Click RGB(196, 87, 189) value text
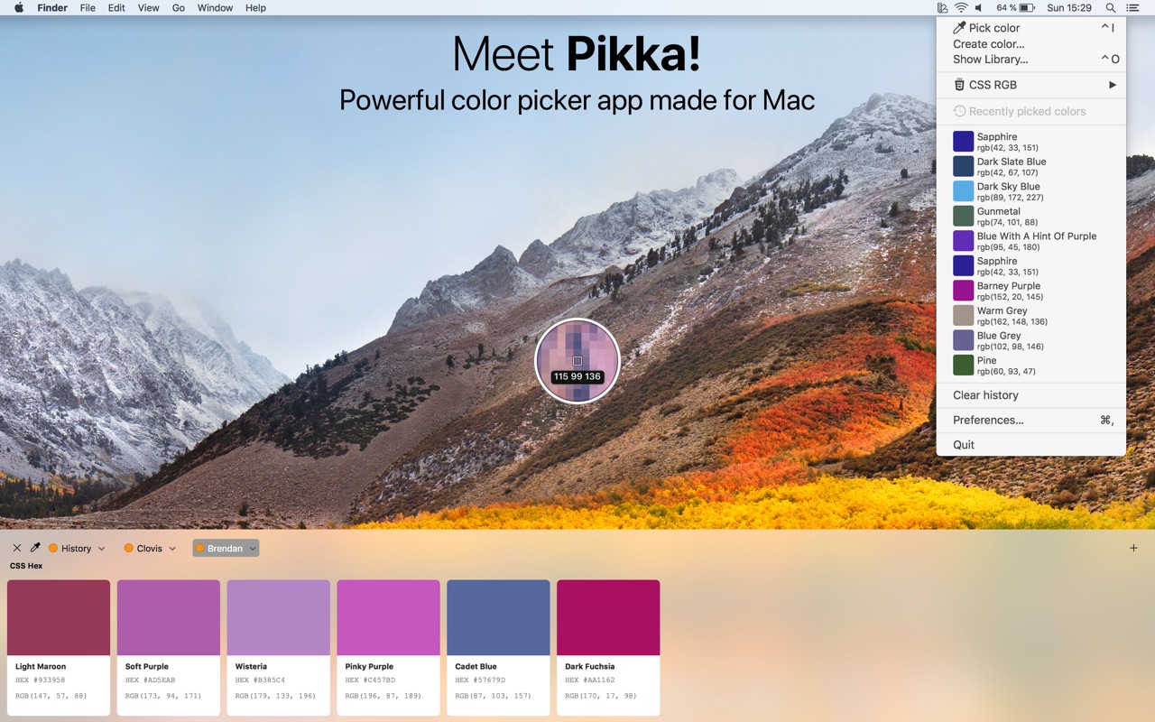The height and width of the screenshot is (722, 1155). [383, 696]
